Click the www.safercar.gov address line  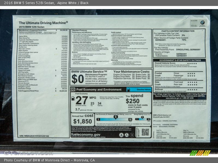(180, 98)
